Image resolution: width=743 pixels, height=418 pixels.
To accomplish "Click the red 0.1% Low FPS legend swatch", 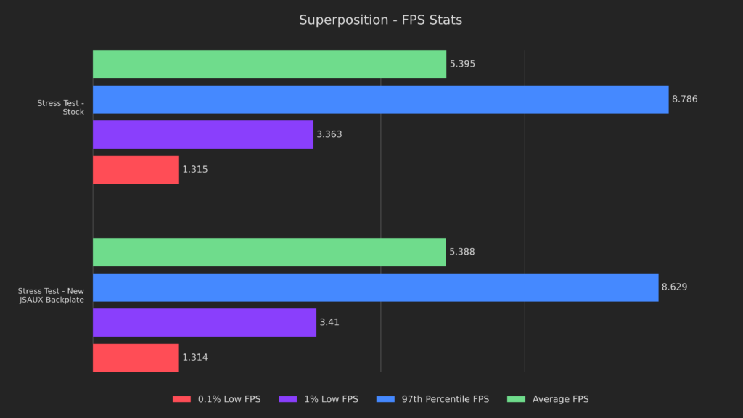I will pyautogui.click(x=181, y=399).
